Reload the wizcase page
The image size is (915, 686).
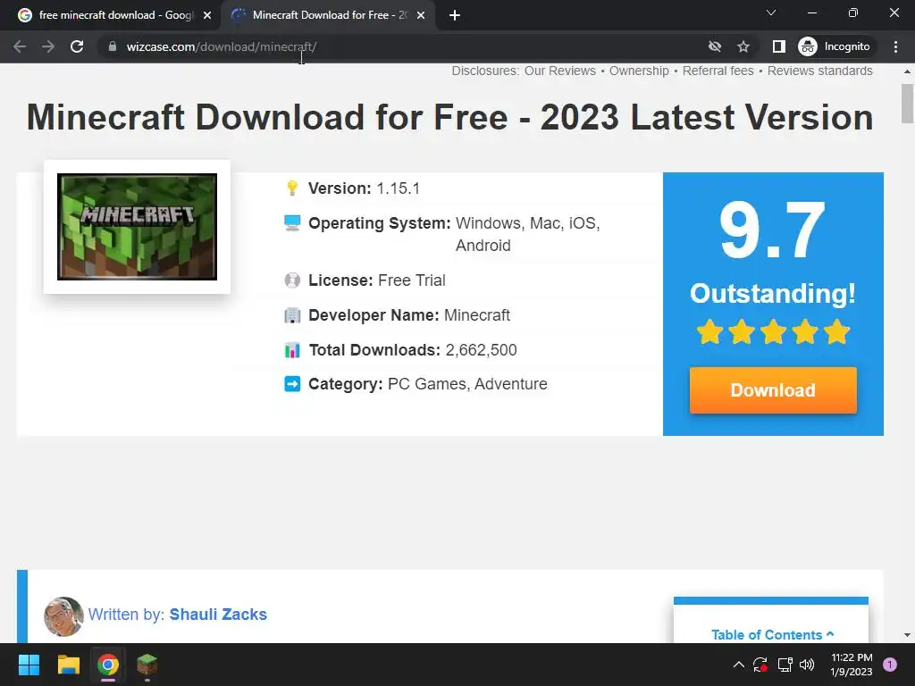click(77, 46)
